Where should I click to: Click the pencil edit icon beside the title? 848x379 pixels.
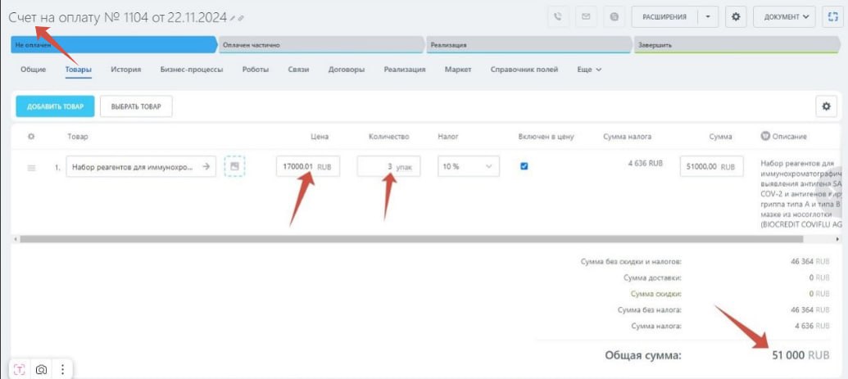(x=233, y=18)
